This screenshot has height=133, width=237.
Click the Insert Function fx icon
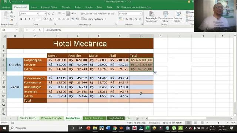point(40,30)
